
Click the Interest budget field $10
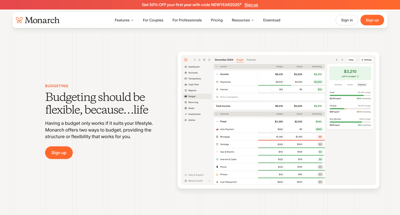click(x=278, y=90)
